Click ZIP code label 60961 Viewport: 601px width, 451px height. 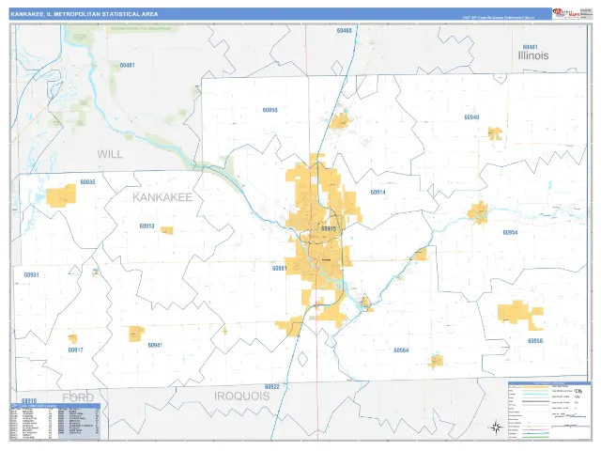[x=31, y=275]
